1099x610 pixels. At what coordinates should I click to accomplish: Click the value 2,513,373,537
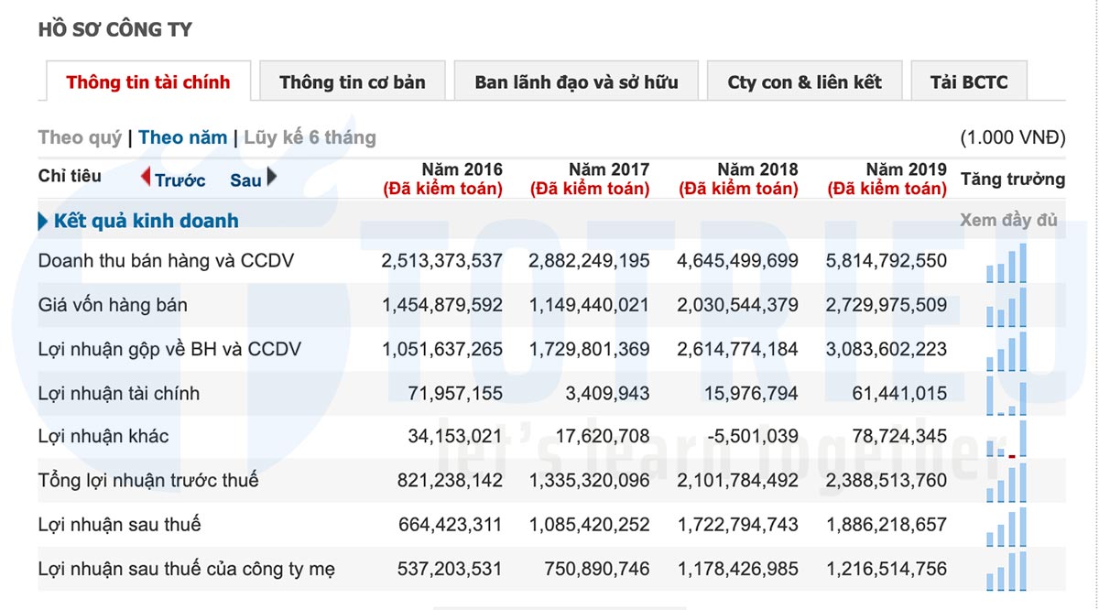click(x=442, y=261)
